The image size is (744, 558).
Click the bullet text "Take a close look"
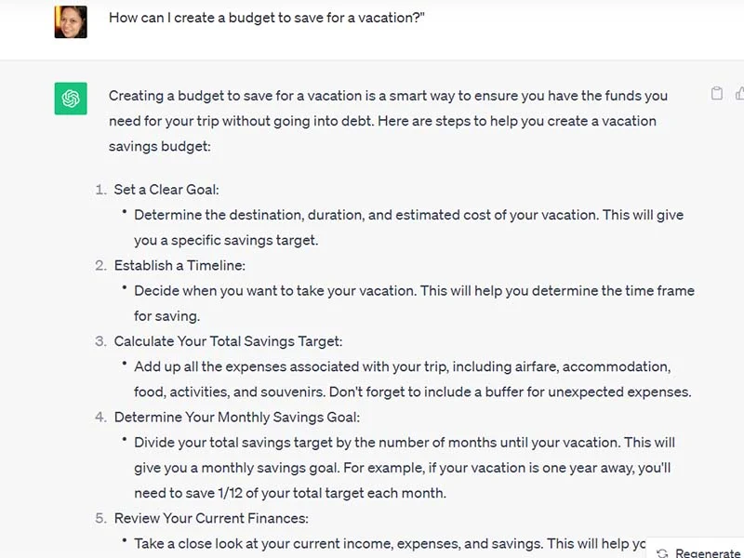pyautogui.click(x=390, y=543)
